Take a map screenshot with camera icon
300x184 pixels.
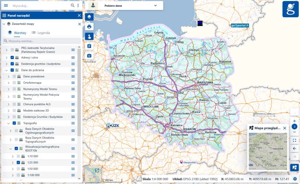pyautogui.click(x=89, y=55)
